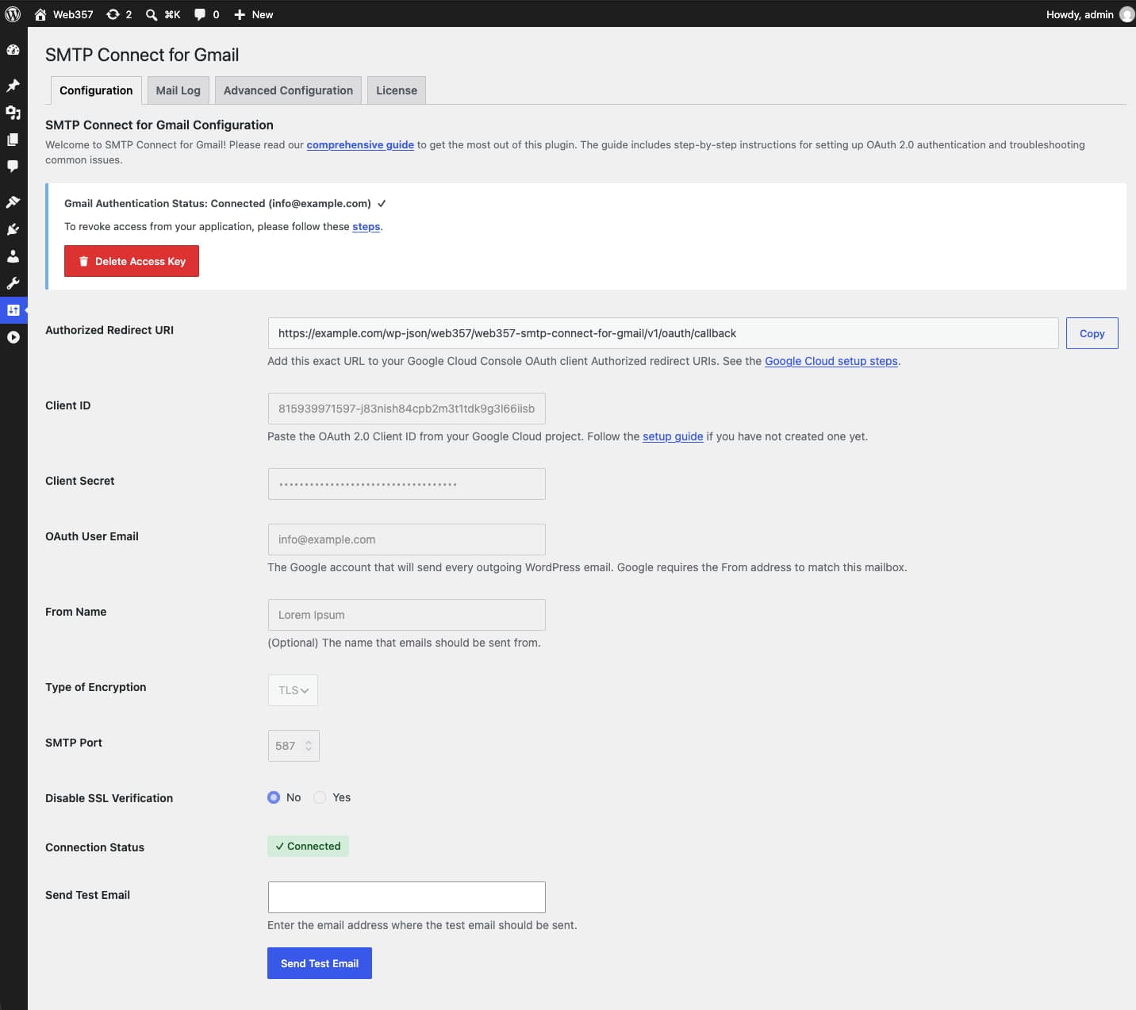Screen dimensions: 1136x1010
Task: Click the SMTP Port stepper arrows
Action: [x=309, y=746]
